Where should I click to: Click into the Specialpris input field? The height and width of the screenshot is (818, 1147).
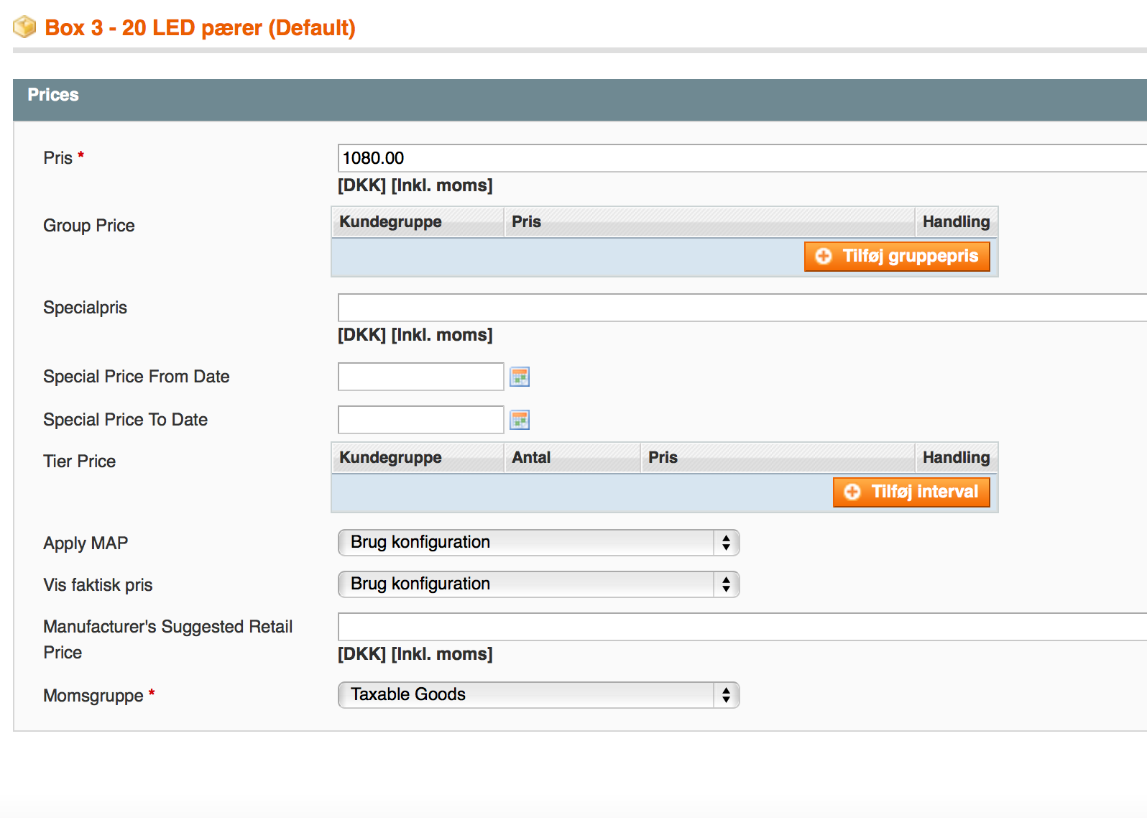(740, 308)
